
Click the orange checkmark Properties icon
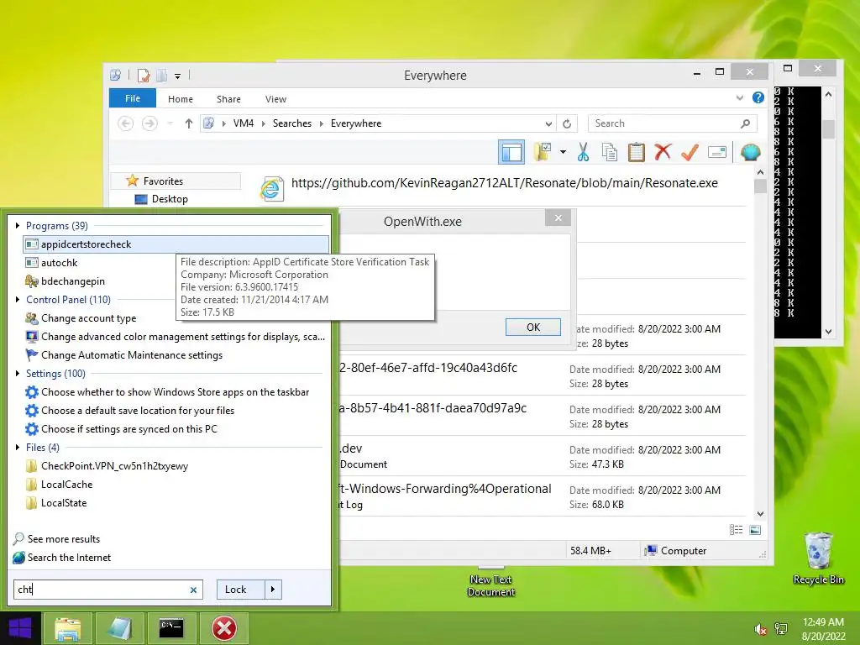[x=690, y=152]
